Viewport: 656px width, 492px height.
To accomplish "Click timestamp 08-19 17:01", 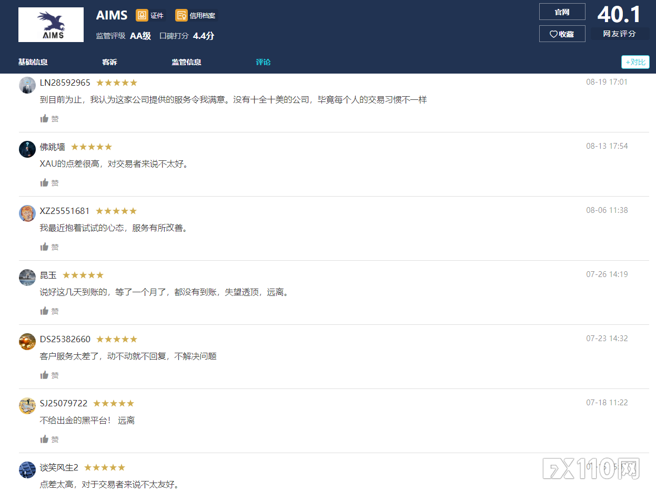I will pos(607,82).
